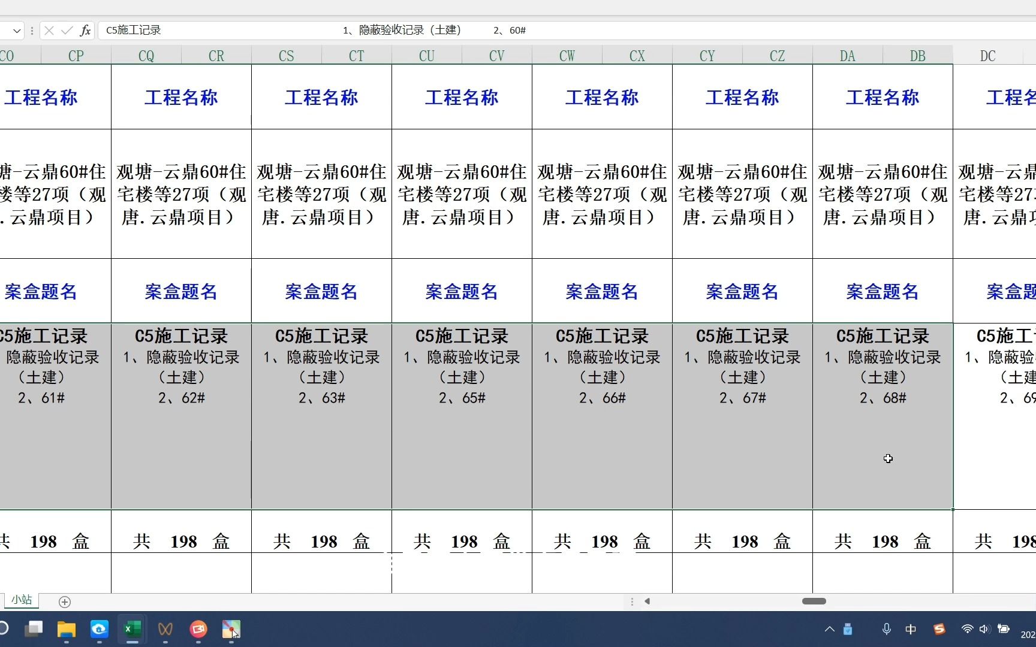The height and width of the screenshot is (647, 1036).
Task: Add a new sheet with the plus button
Action: [x=65, y=601]
